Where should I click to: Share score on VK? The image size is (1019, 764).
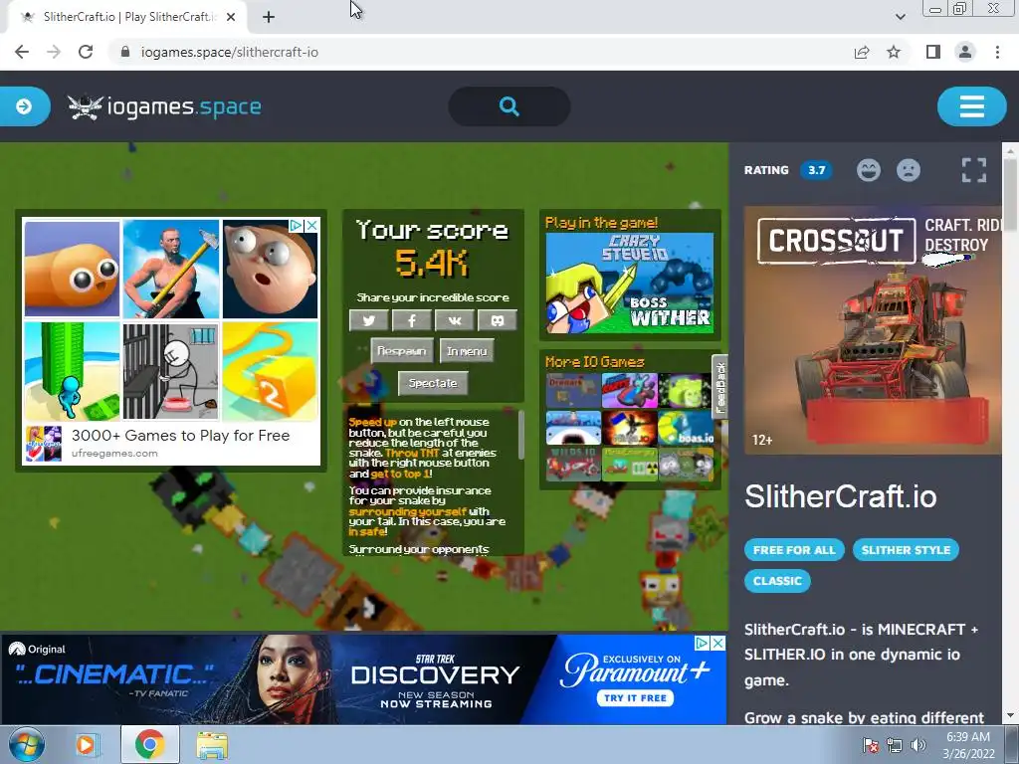(454, 320)
